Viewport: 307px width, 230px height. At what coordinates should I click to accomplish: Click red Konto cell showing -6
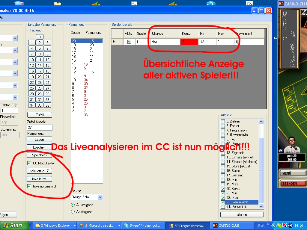(189, 42)
